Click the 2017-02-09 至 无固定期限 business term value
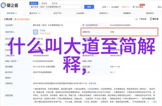 coord(44,67)
